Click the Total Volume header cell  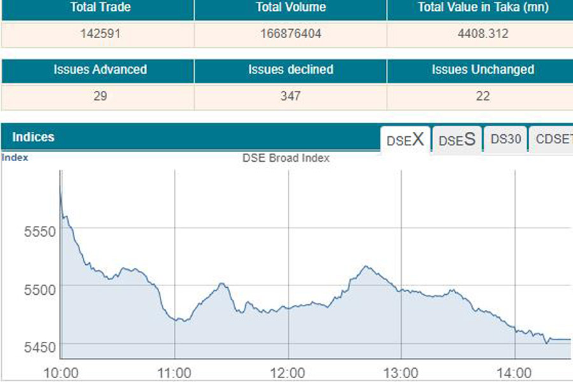tap(290, 8)
